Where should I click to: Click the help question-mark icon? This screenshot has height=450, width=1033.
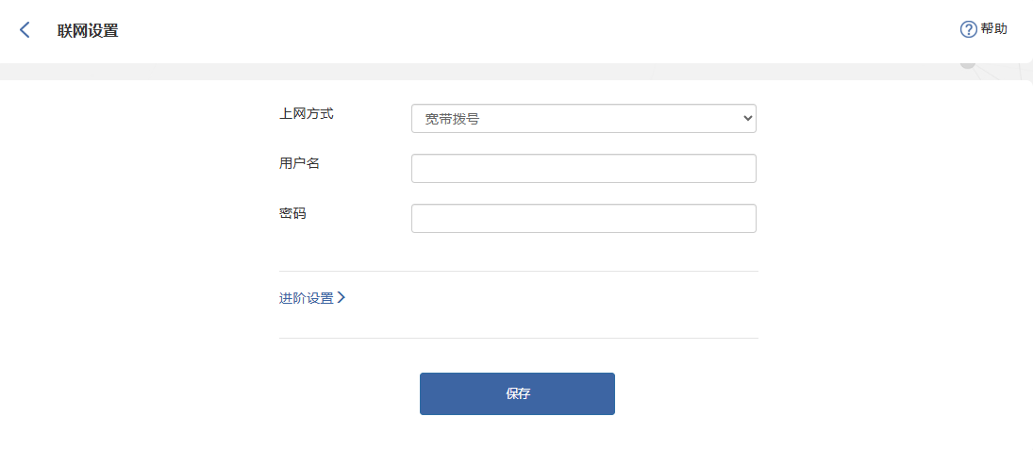[969, 29]
